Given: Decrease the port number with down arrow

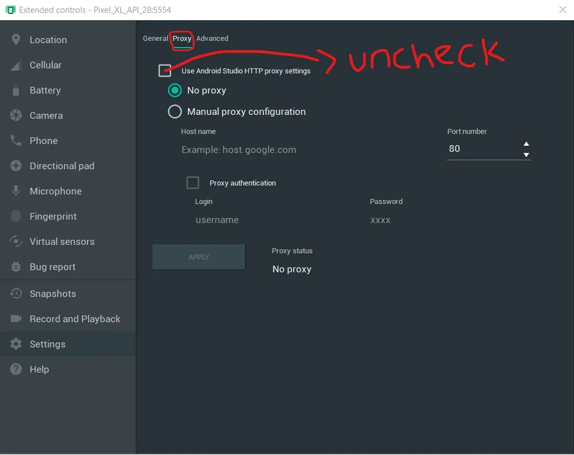Looking at the screenshot, I should click(526, 155).
